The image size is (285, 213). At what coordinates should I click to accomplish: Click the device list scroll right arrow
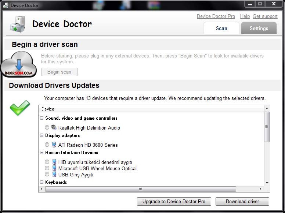point(260,189)
